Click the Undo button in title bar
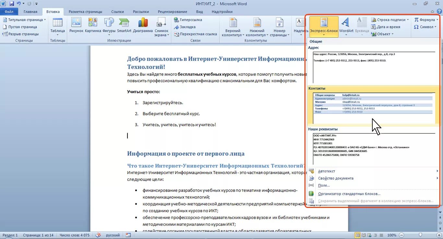Screen dimensions: 443x239 click(x=18, y=4)
